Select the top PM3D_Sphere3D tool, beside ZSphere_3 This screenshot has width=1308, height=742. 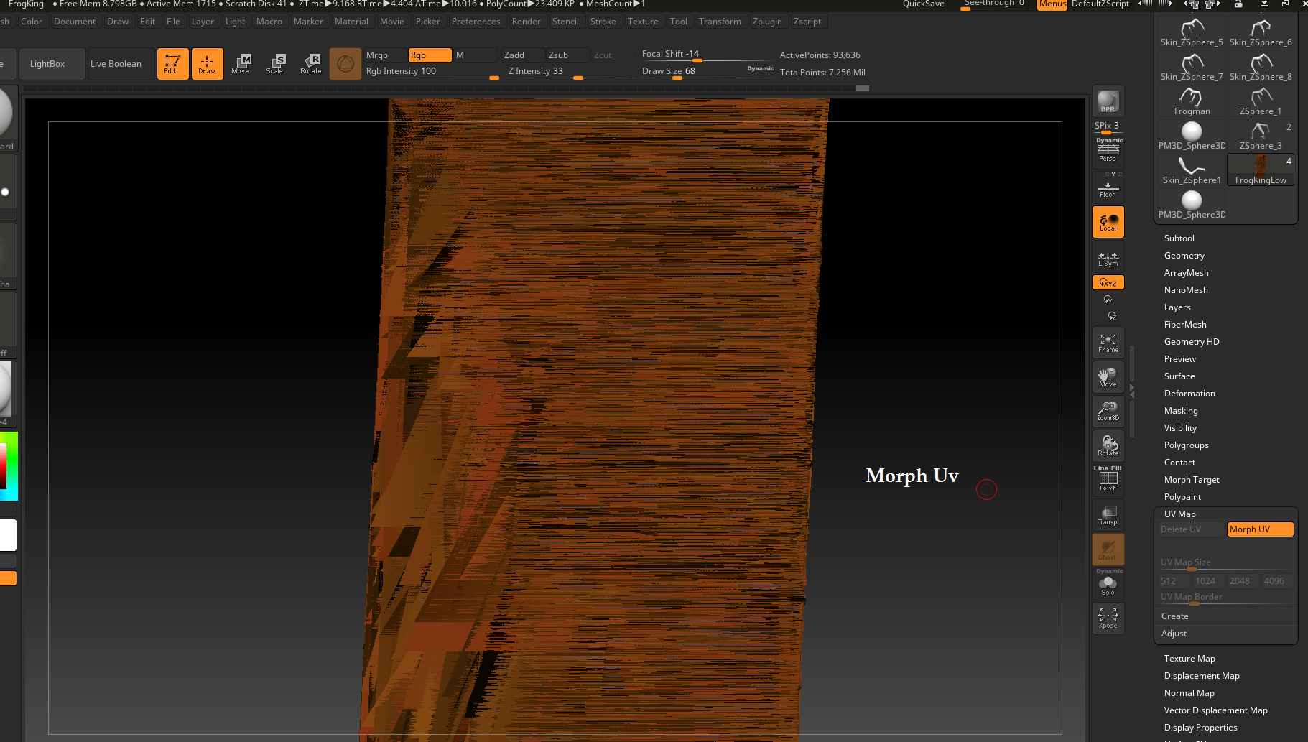pyautogui.click(x=1192, y=136)
